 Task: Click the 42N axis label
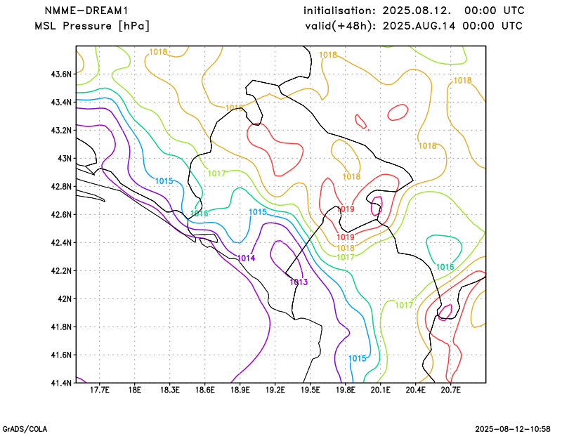click(x=65, y=299)
